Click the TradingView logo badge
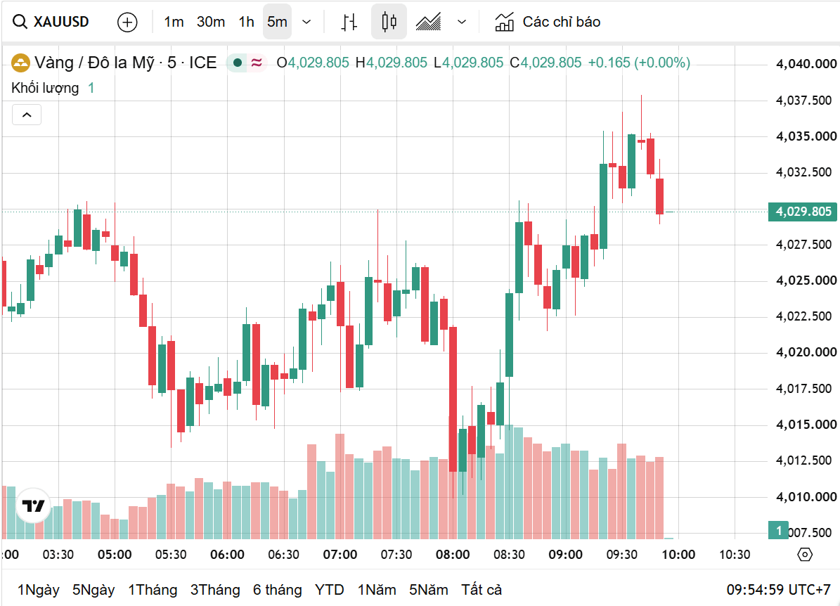 pyautogui.click(x=33, y=505)
